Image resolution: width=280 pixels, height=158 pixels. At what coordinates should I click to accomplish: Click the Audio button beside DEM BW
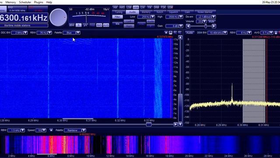tap(189, 33)
